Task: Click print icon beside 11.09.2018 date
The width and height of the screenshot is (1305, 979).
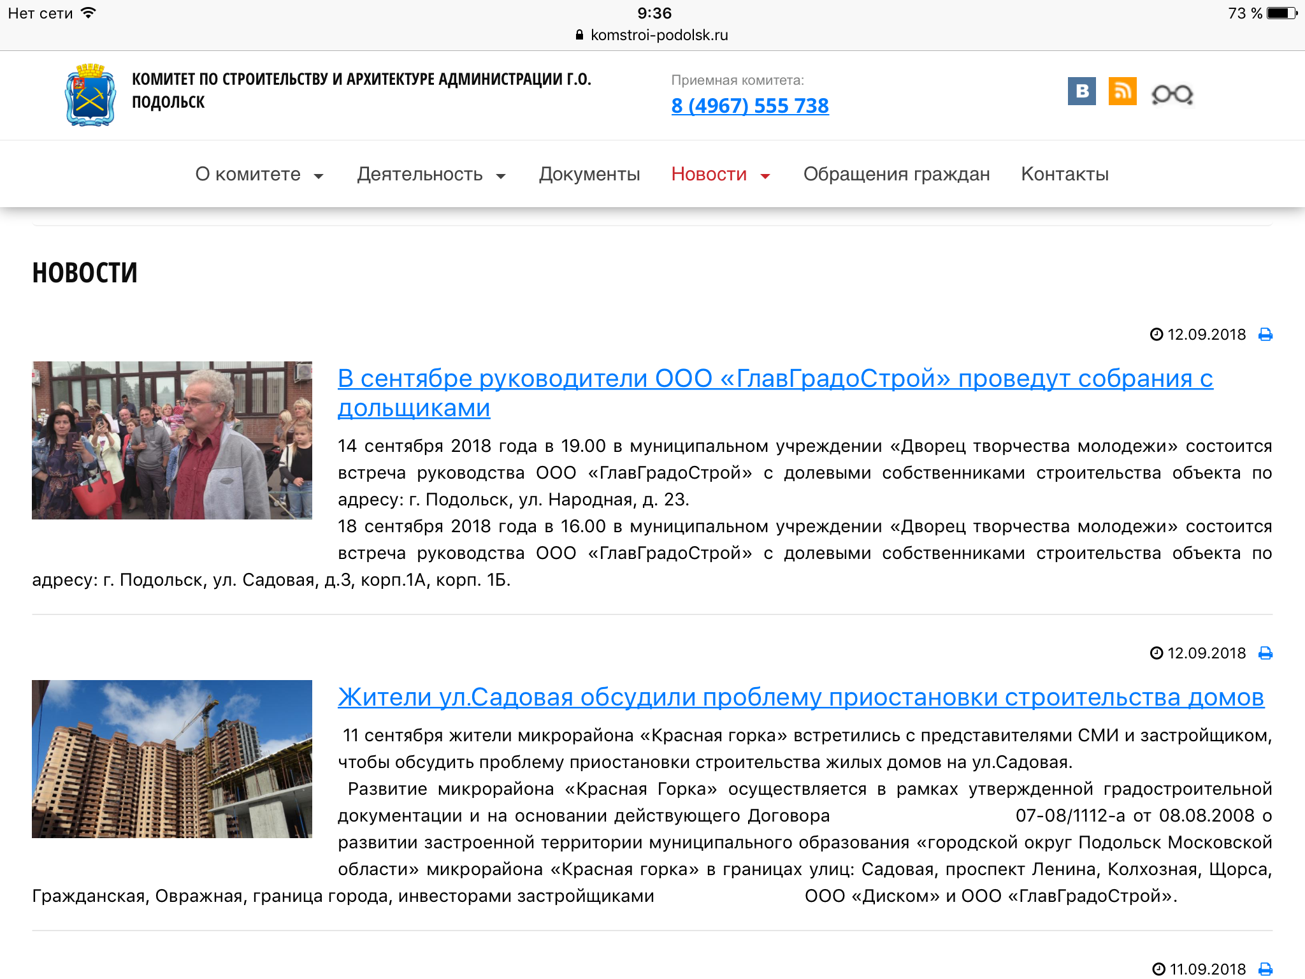Action: [1265, 969]
